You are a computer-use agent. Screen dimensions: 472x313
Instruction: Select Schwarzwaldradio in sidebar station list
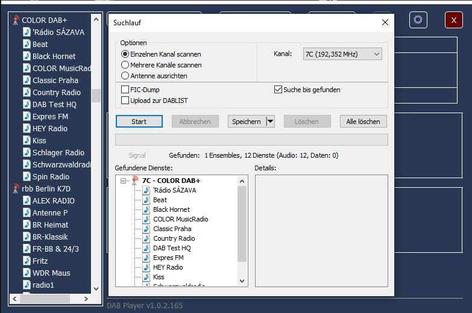tap(61, 164)
